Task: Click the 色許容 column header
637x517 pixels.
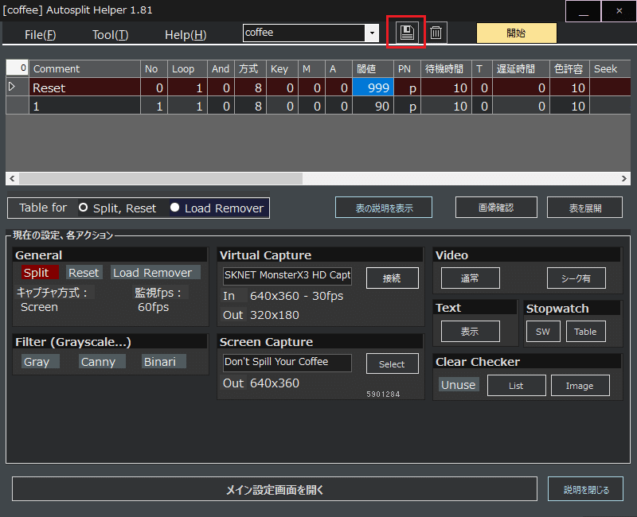Action: (569, 68)
